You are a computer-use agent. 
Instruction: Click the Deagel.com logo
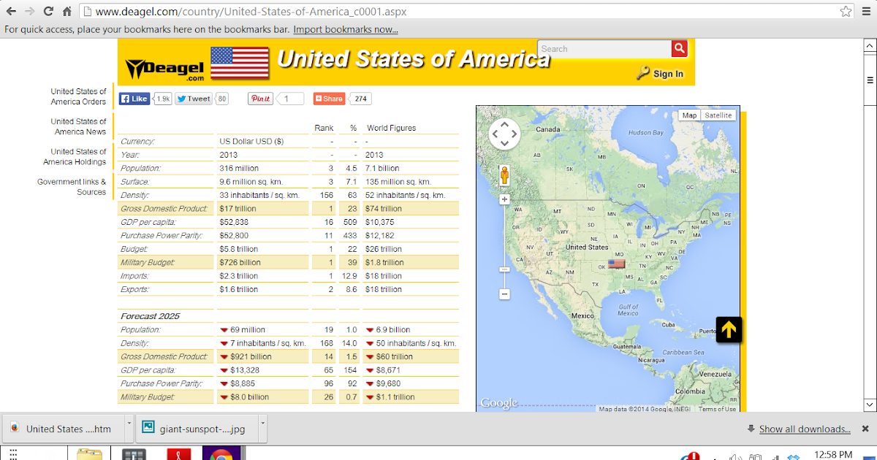coord(166,69)
